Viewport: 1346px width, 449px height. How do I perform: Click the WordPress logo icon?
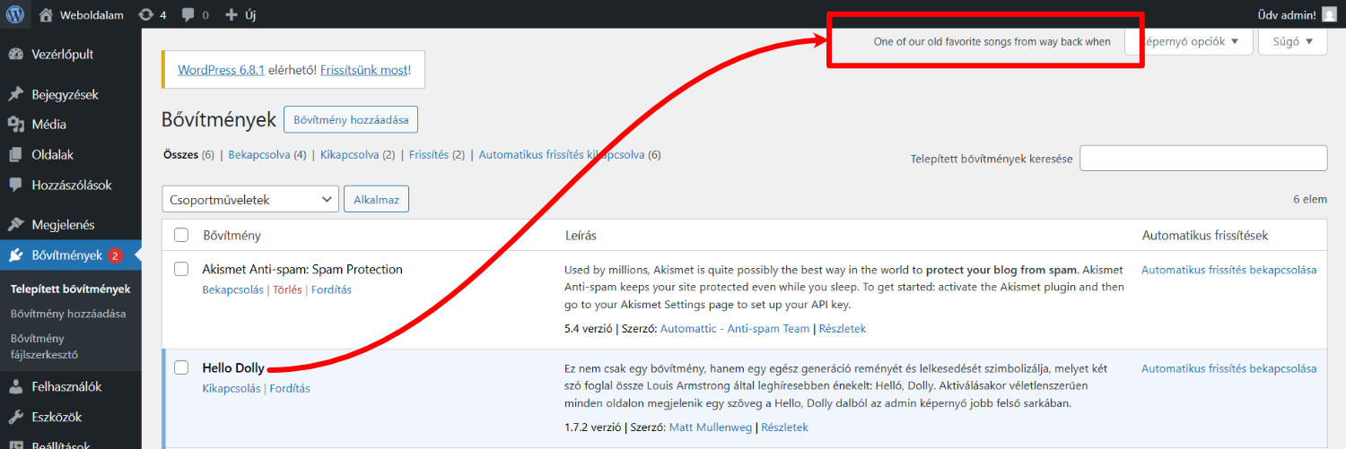(14, 14)
